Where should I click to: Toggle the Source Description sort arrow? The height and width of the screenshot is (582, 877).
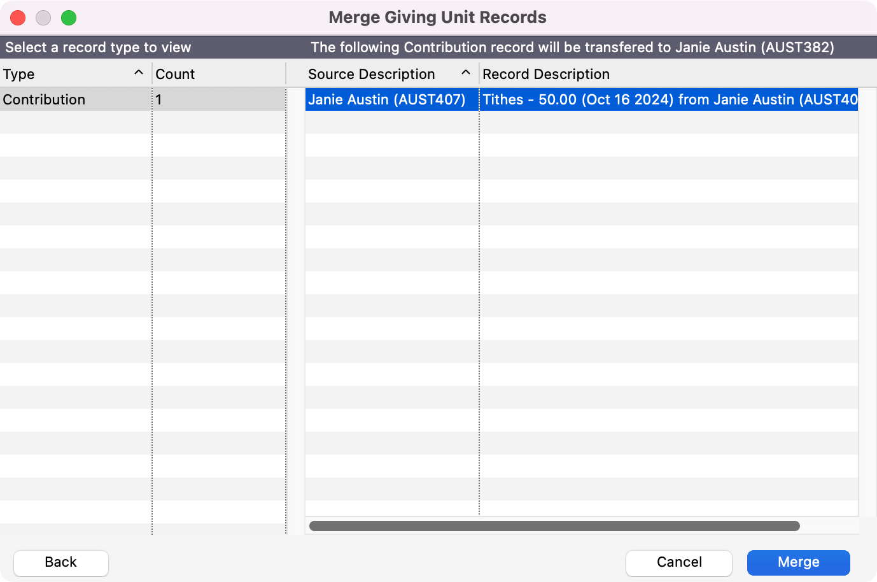point(466,73)
